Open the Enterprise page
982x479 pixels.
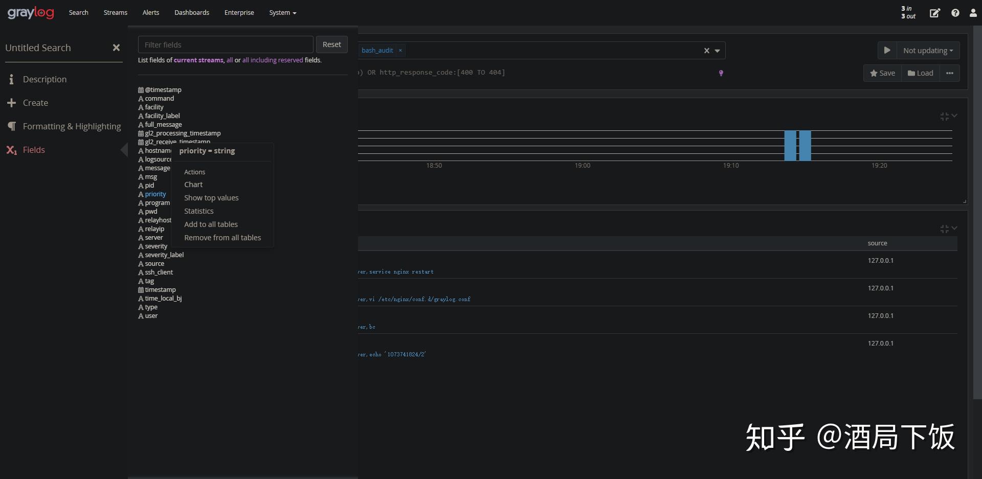click(239, 13)
